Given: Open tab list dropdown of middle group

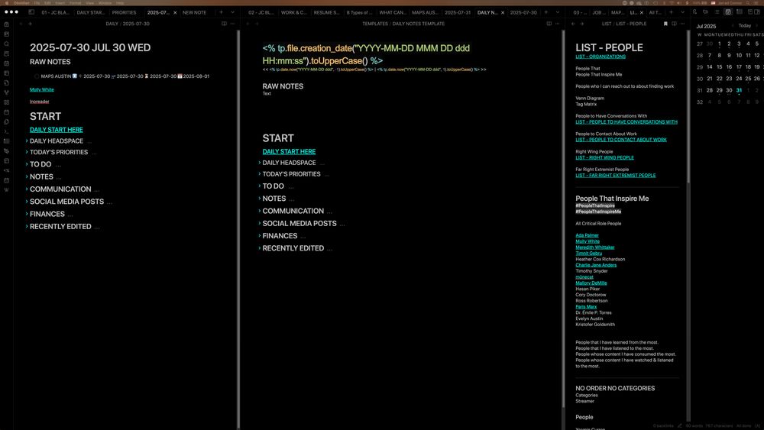Looking at the screenshot, I should pos(558,12).
